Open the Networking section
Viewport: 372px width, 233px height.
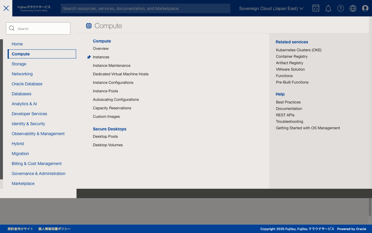click(22, 74)
